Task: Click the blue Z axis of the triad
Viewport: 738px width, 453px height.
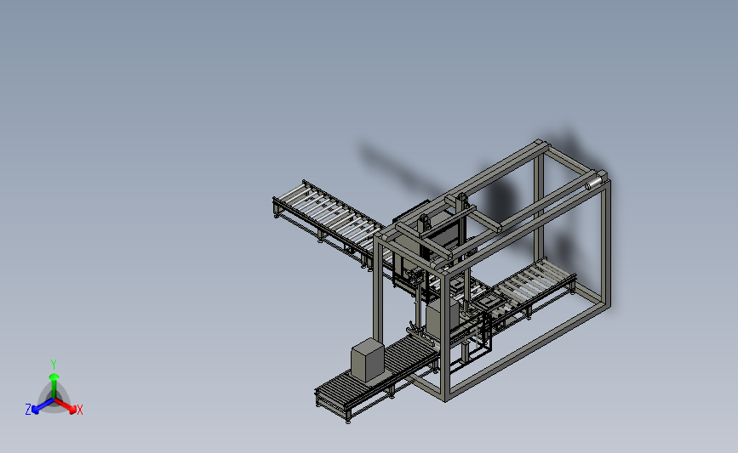Action: (x=43, y=406)
